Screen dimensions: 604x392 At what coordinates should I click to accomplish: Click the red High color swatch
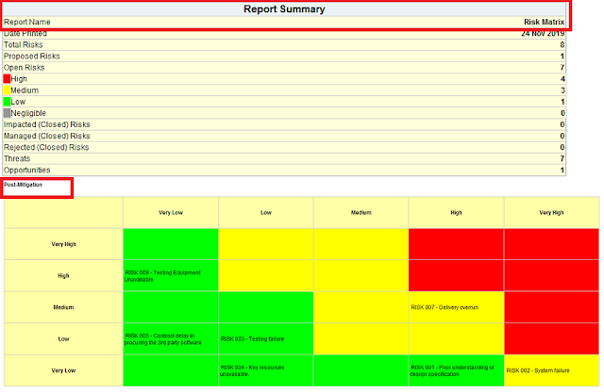point(7,79)
